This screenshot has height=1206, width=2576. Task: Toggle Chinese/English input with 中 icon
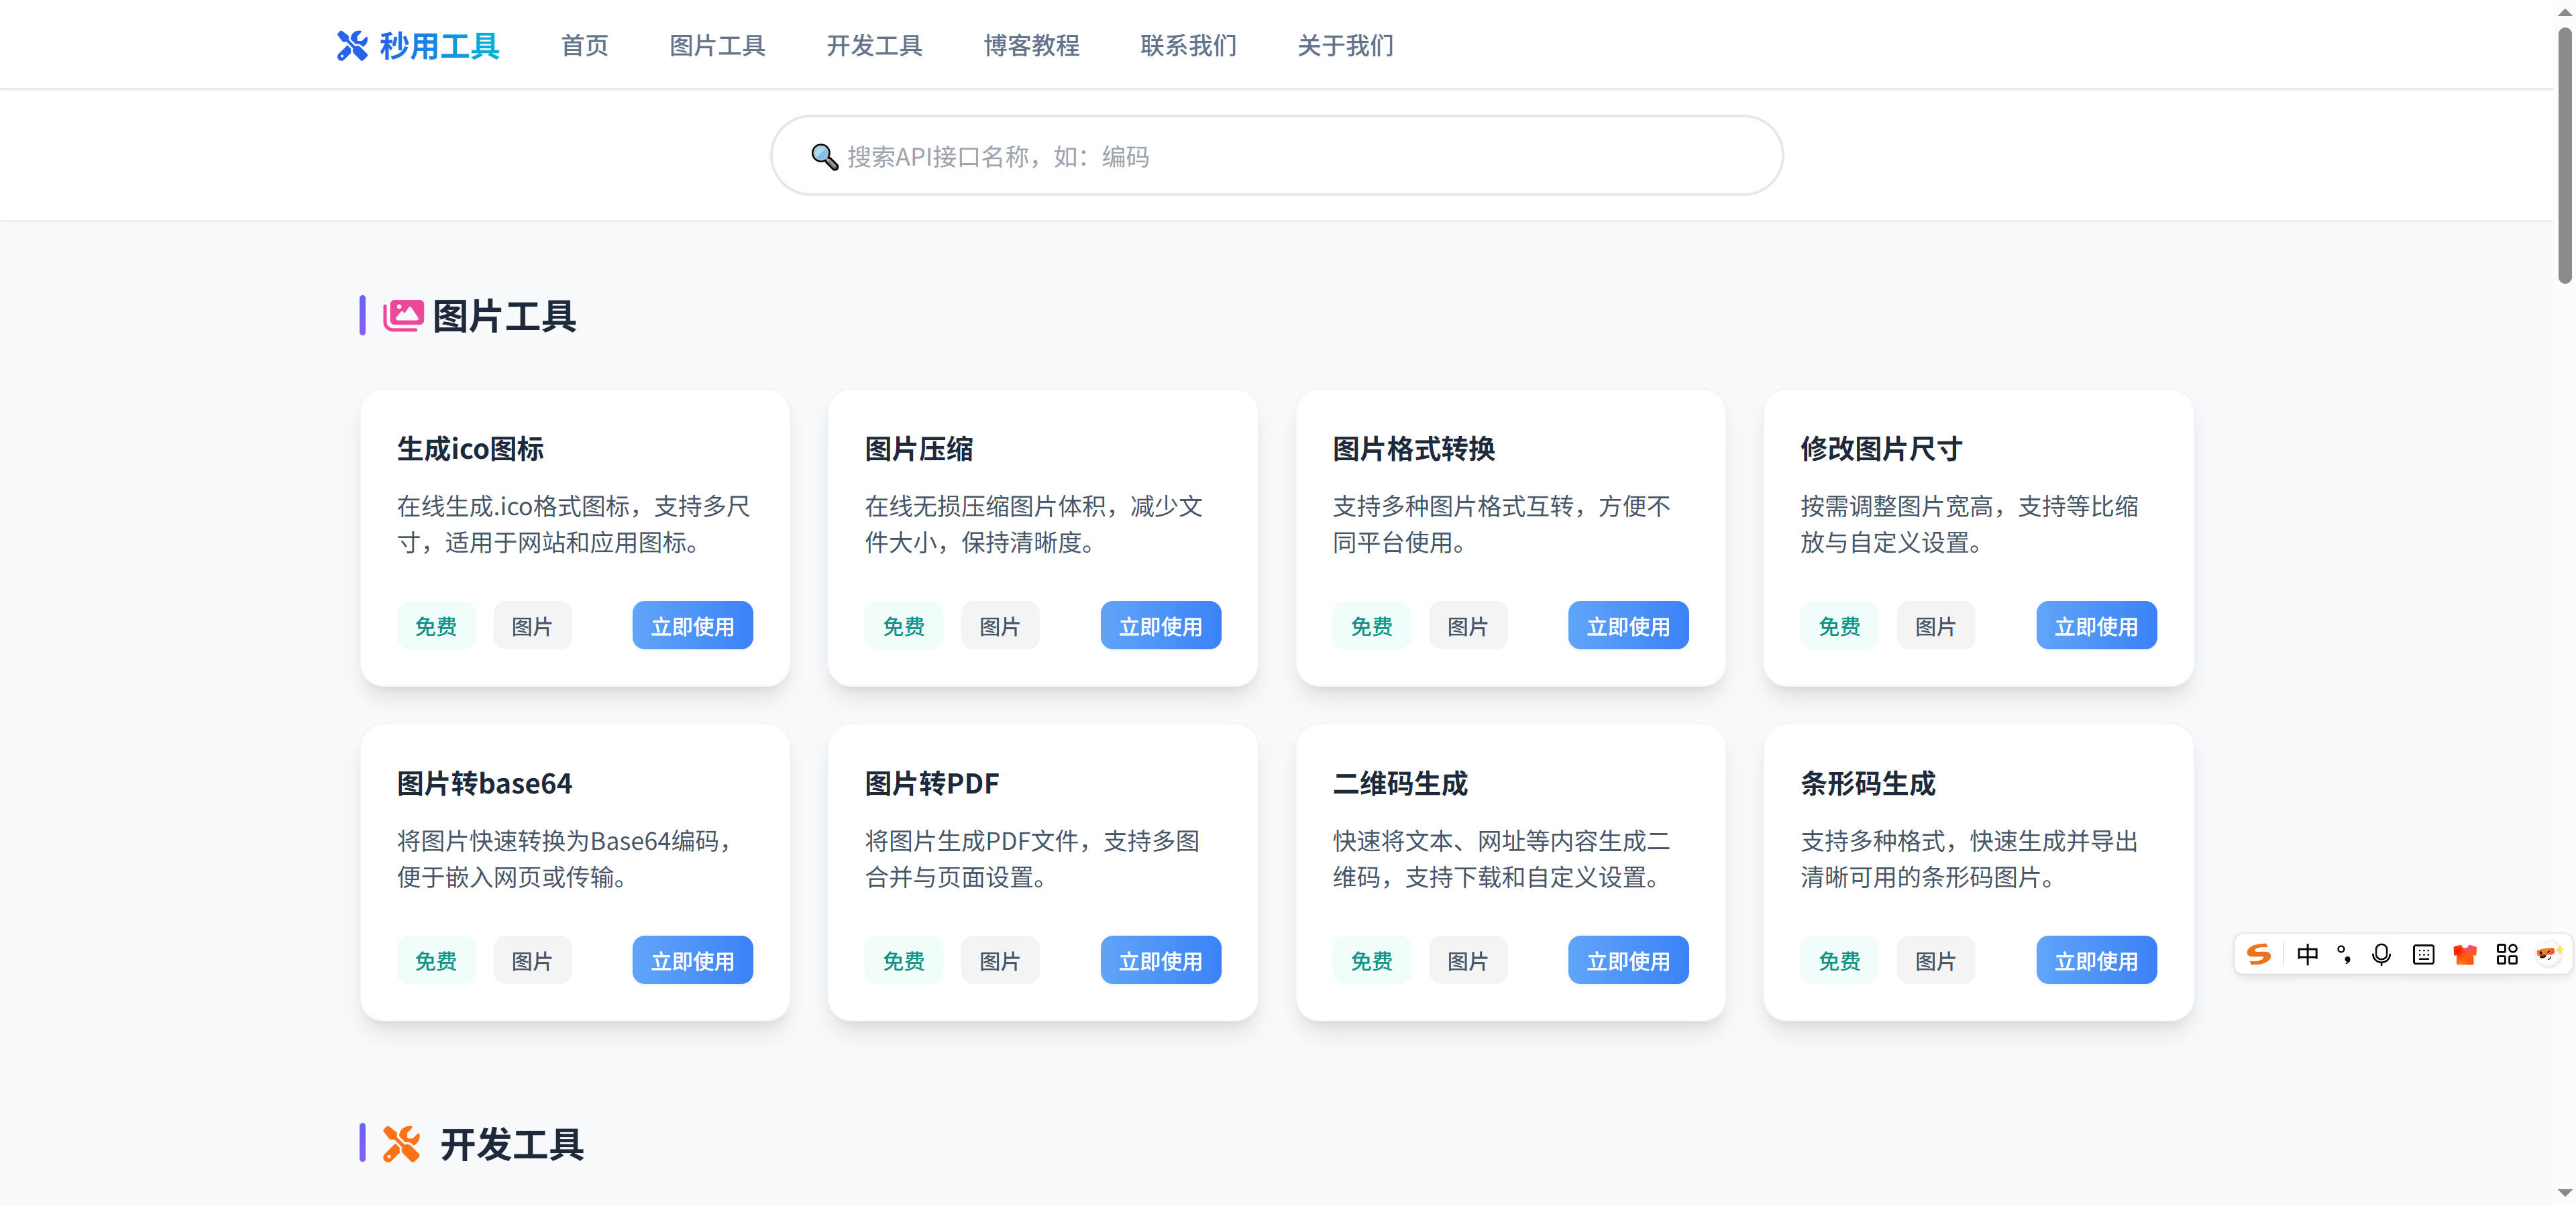pyautogui.click(x=2307, y=954)
